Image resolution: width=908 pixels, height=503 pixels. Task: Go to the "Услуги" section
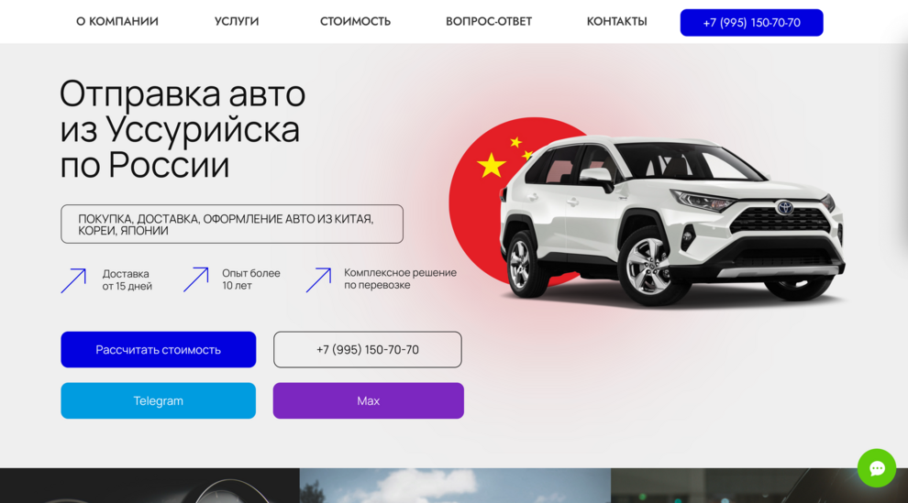tap(237, 21)
